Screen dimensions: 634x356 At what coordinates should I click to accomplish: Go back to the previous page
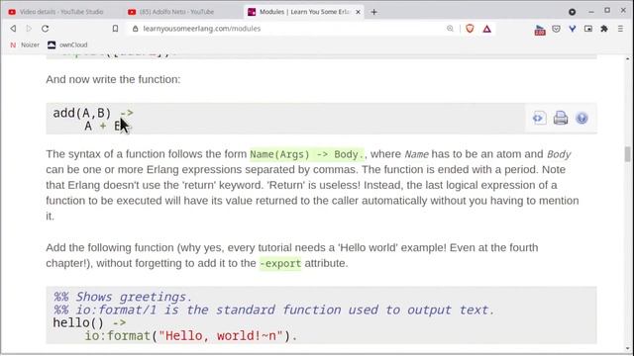[x=13, y=29]
